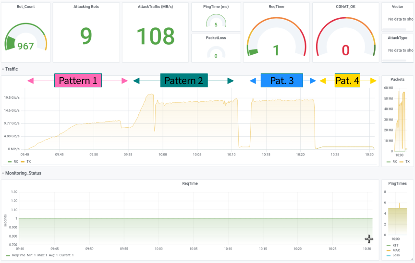The width and height of the screenshot is (415, 263).
Task: Click green RX color swatch in Traffic legend
Action: [10, 162]
